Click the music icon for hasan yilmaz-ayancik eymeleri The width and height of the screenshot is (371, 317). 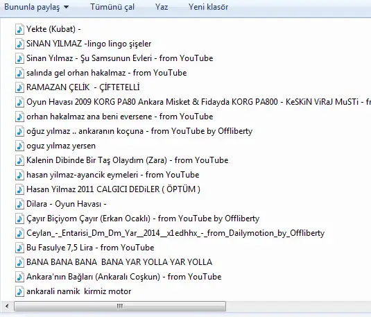[19, 175]
